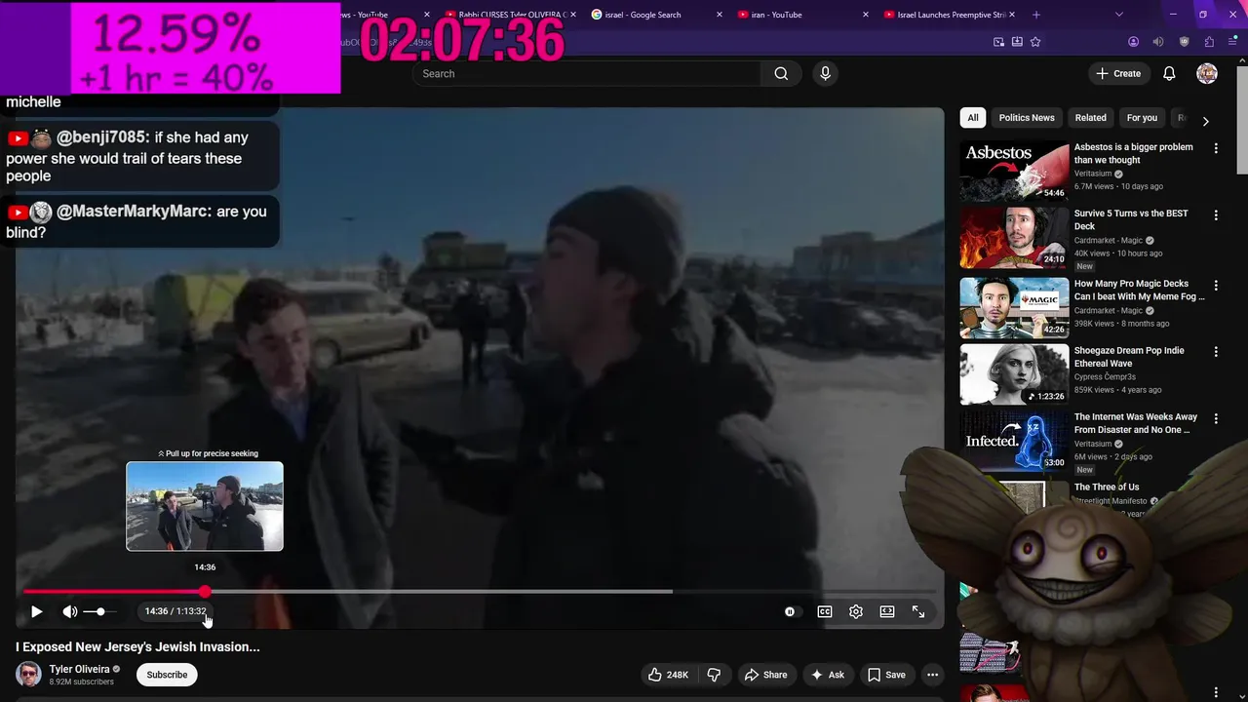Click the tab audio speaker icon in toolbar
The image size is (1248, 702).
(x=1158, y=42)
